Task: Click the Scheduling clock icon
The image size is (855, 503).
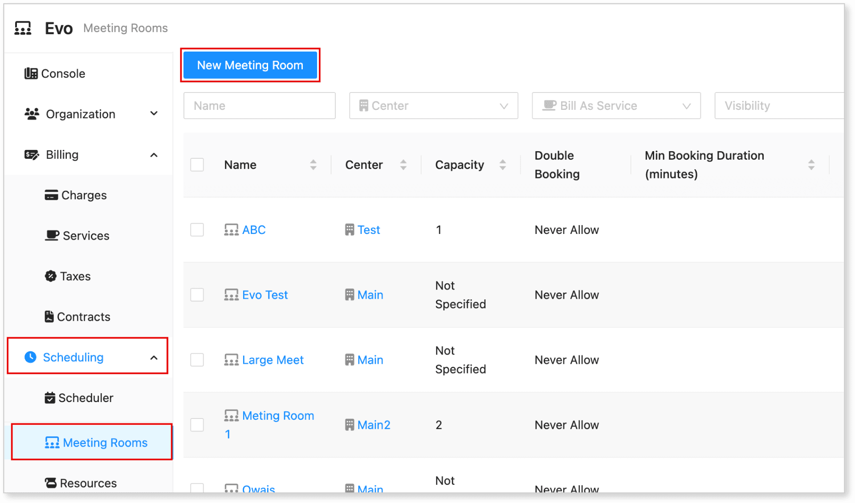Action: point(30,357)
